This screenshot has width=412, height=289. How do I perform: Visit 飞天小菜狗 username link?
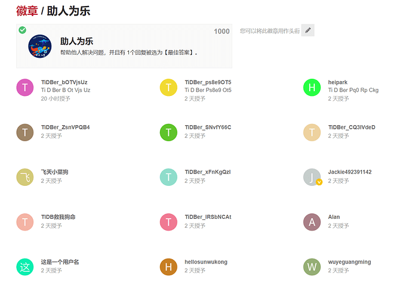coord(55,172)
